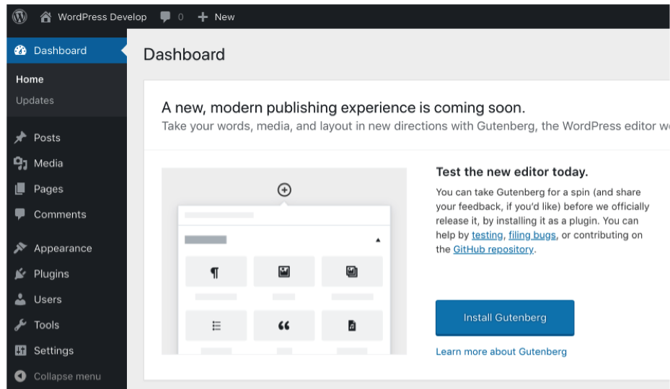Open the Plugins menu
The width and height of the screenshot is (670, 389).
click(x=51, y=274)
